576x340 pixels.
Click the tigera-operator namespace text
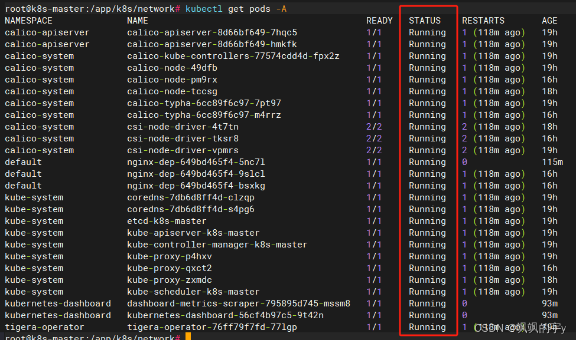click(44, 327)
